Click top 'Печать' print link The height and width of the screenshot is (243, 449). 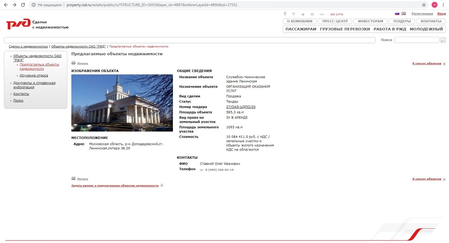(x=82, y=63)
